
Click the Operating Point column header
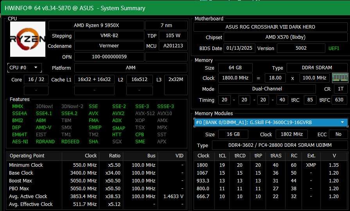[x=34, y=156]
